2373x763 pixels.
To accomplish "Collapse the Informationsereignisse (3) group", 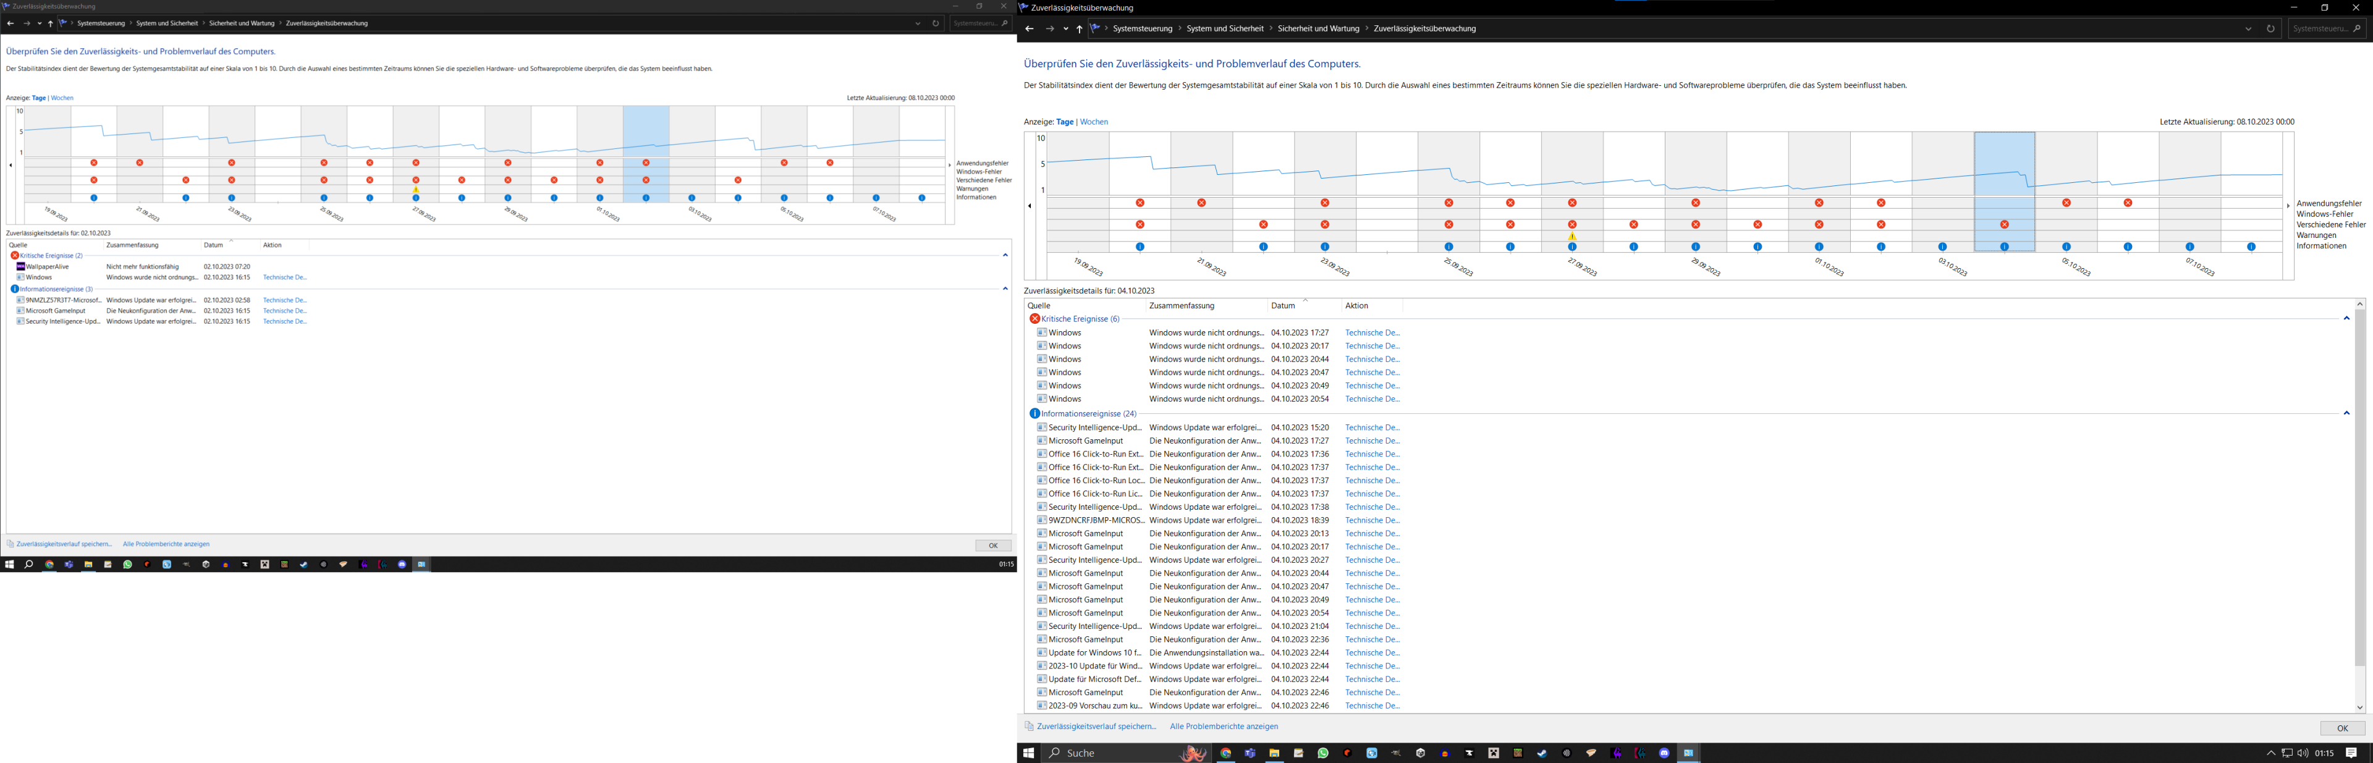I will tap(1005, 289).
